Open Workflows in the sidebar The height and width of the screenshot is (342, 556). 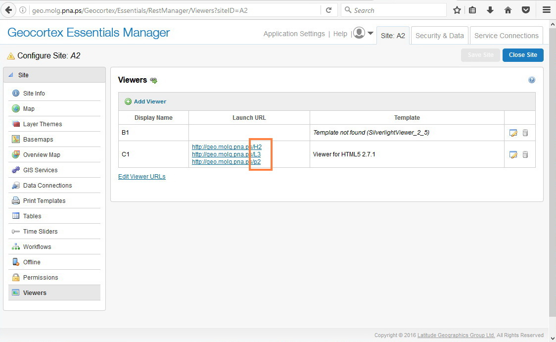click(x=54, y=246)
